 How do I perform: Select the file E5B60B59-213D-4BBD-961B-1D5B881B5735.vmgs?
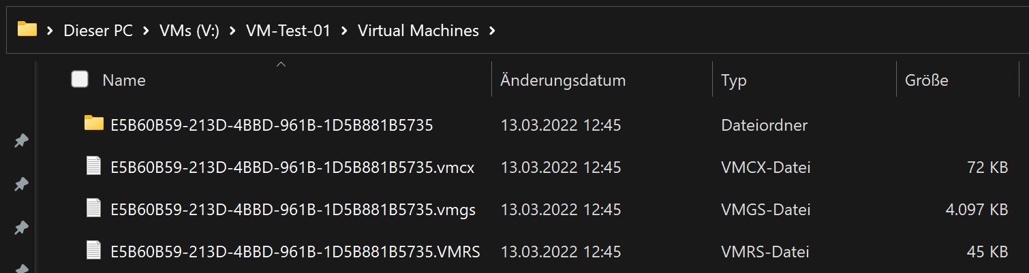293,210
